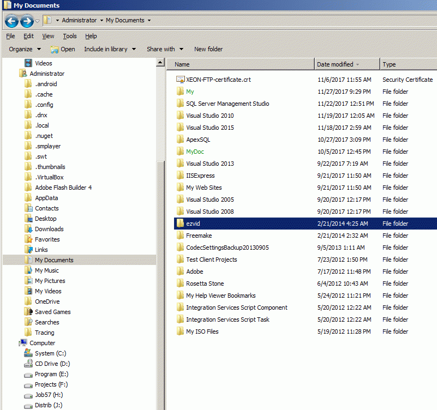Click the Favorites star folder icon
437x410 pixels.
[28, 239]
